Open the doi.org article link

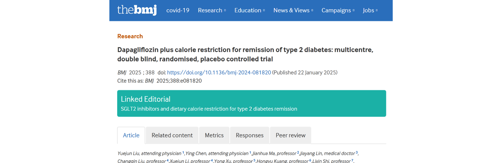point(219,72)
